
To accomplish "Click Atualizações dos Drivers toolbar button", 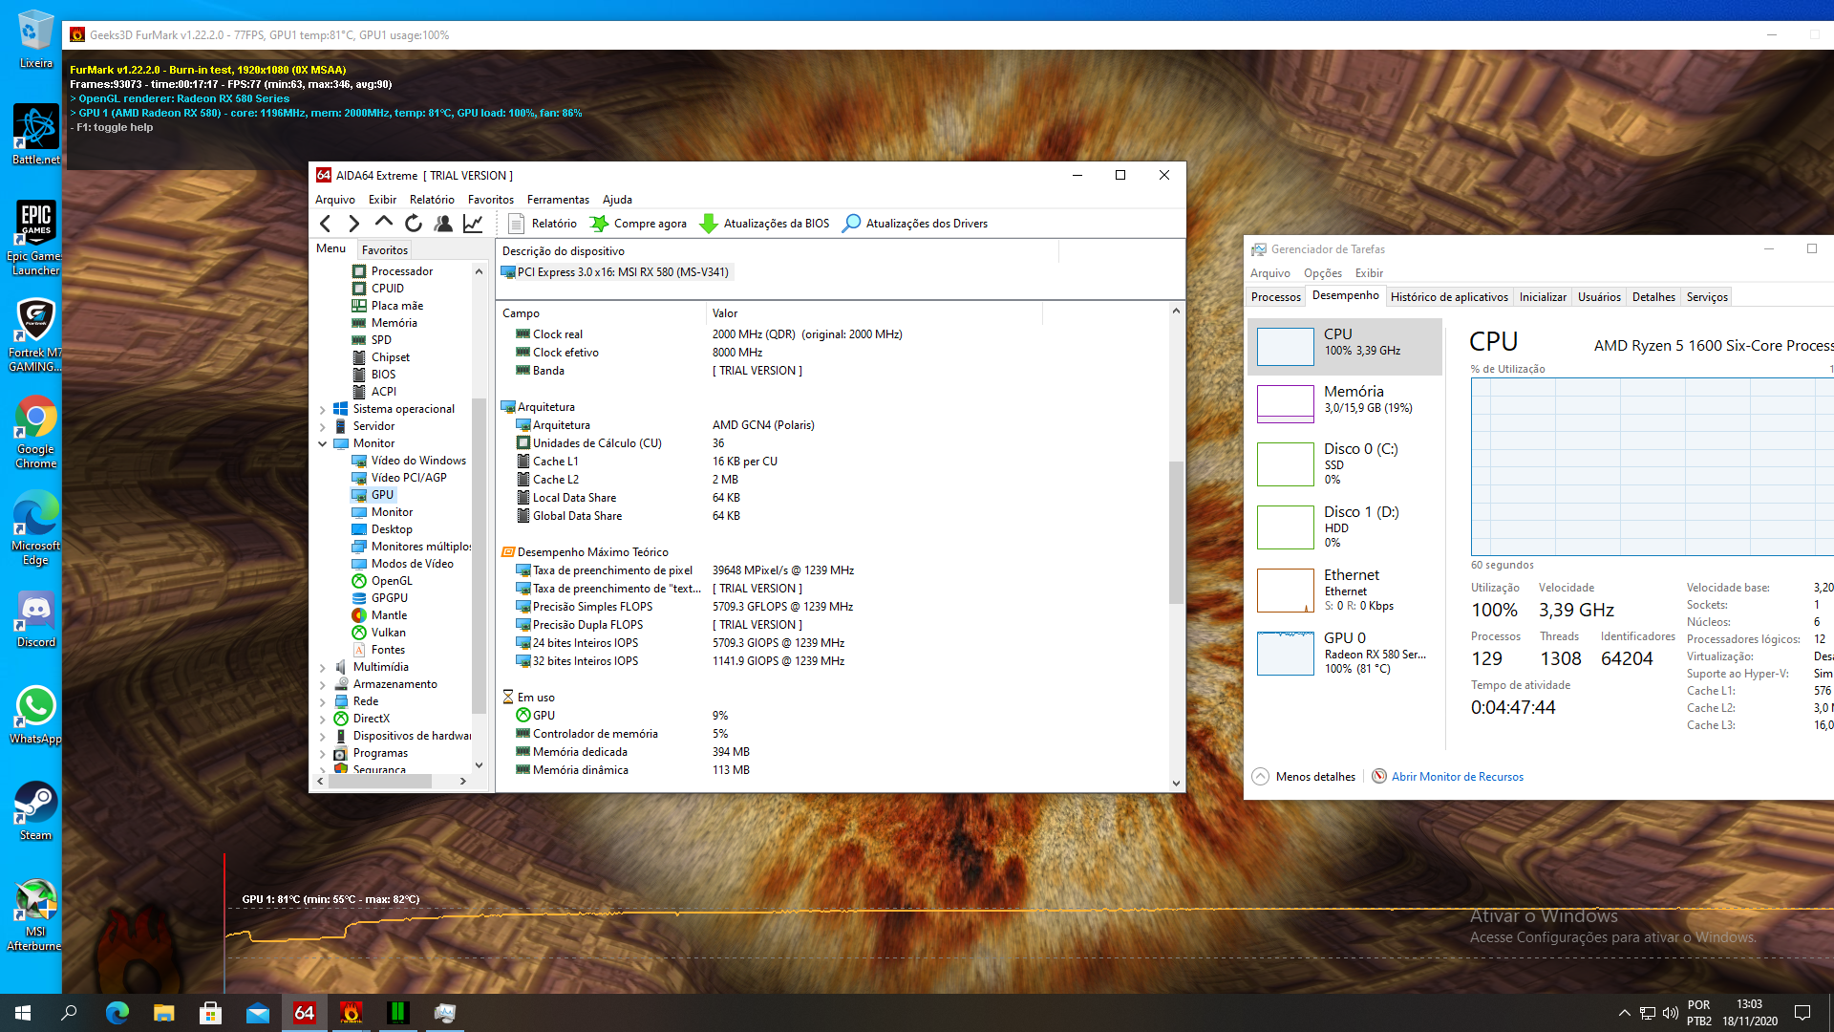I will pyautogui.click(x=915, y=224).
